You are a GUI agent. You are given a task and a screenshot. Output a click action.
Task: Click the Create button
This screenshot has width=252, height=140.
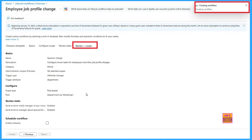tap(12, 134)
